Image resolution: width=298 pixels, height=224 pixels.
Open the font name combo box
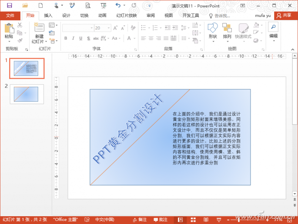pos(77,28)
